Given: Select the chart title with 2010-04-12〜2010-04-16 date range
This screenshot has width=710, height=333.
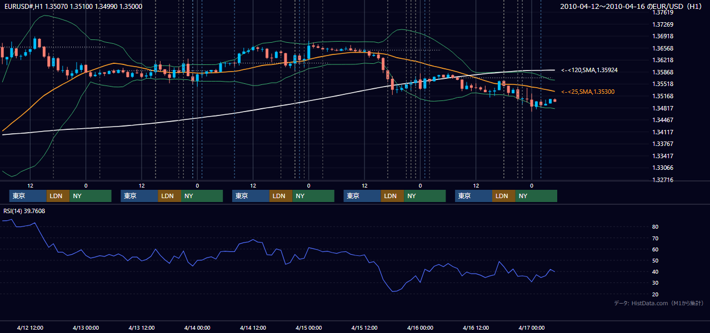Looking at the screenshot, I should 632,7.
